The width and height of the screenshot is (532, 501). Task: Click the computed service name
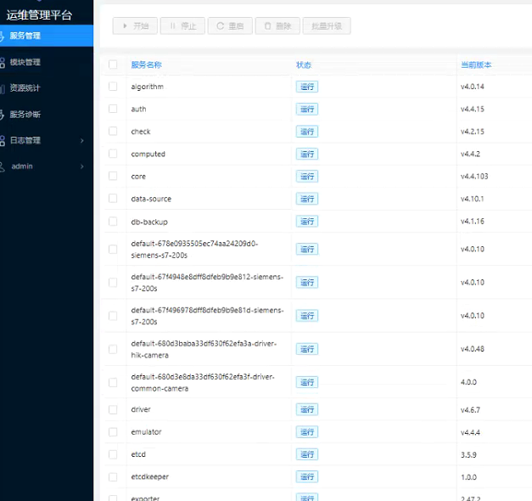click(148, 155)
